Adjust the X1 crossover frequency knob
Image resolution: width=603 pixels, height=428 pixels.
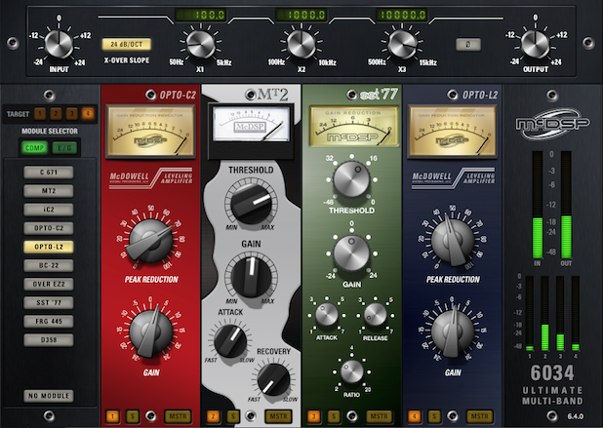200,45
